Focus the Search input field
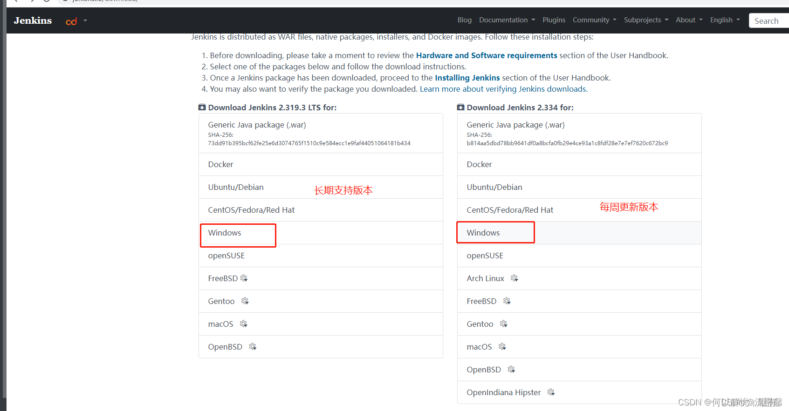 769,20
